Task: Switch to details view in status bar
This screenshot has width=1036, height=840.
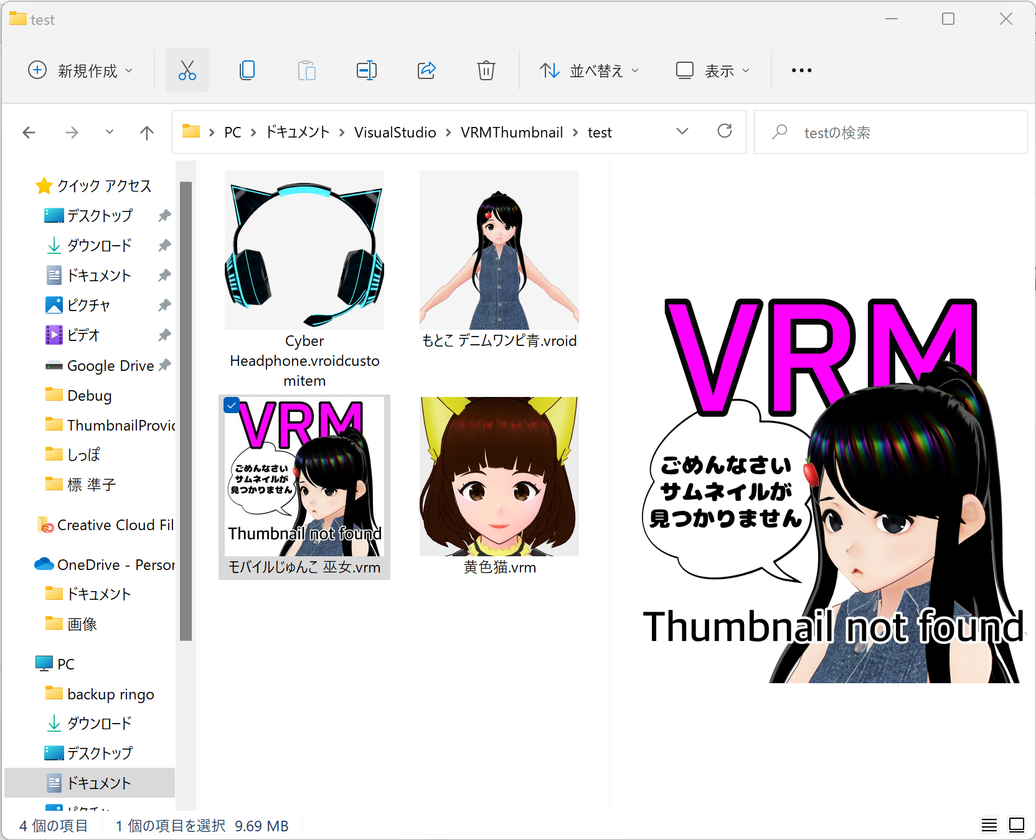Action: pos(989,825)
